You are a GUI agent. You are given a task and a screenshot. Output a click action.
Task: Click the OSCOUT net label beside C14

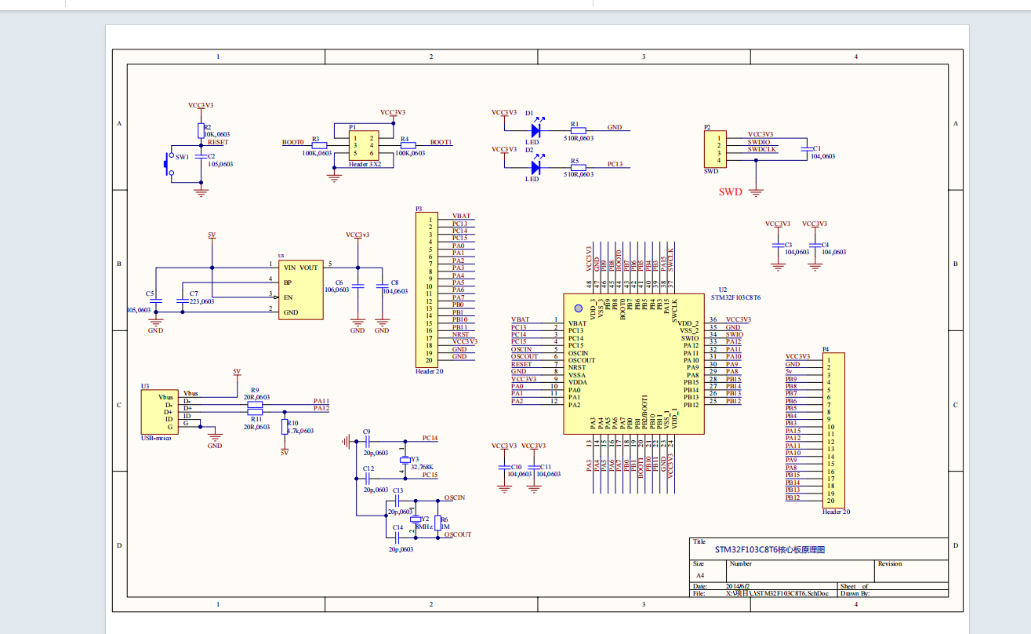[458, 534]
